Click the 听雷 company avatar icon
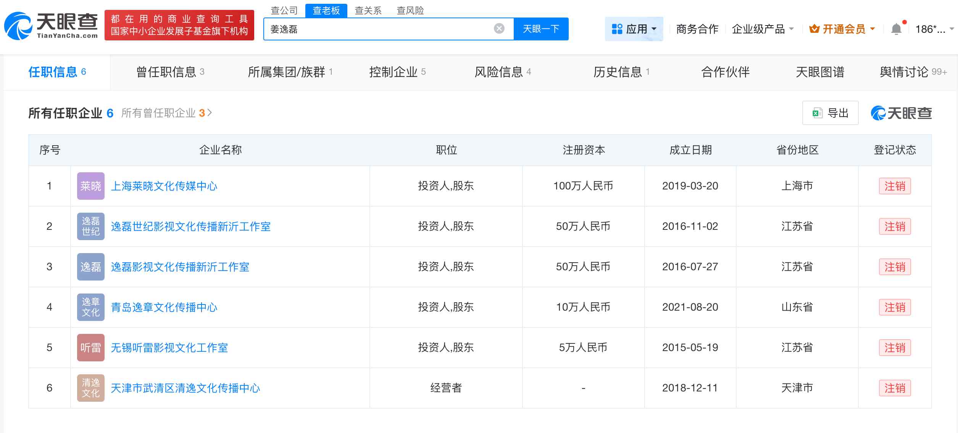 pos(90,347)
